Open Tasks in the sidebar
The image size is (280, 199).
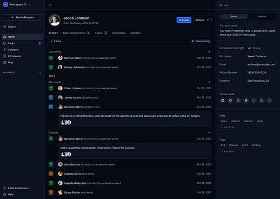[x=23, y=43]
